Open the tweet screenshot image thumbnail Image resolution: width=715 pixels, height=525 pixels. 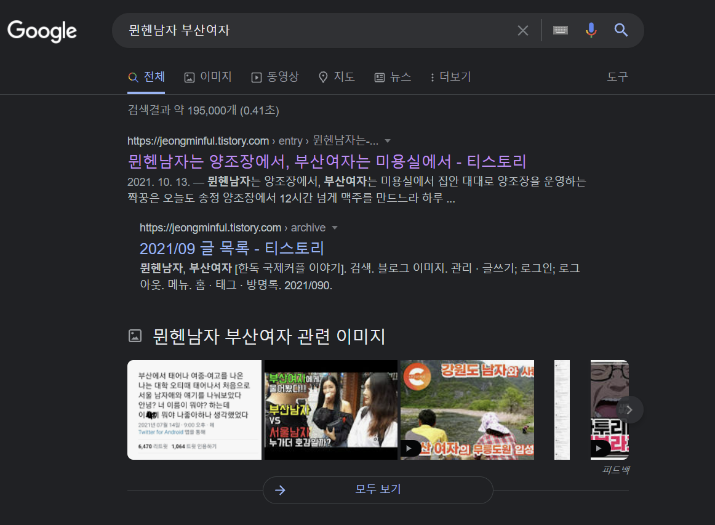point(194,410)
